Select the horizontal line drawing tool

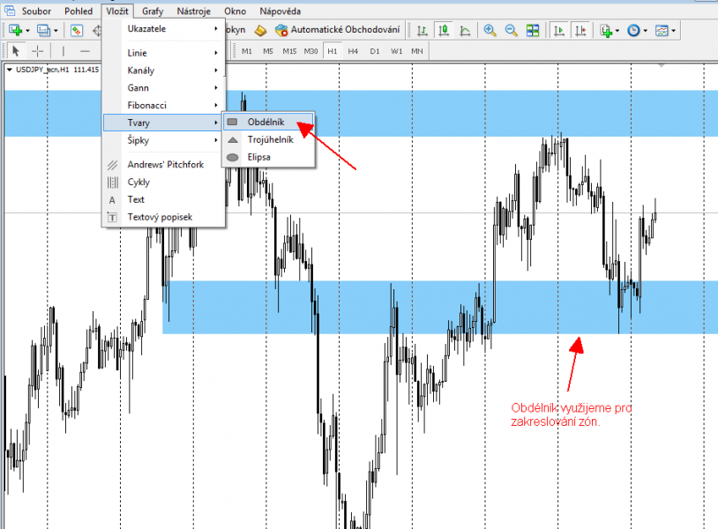[86, 50]
